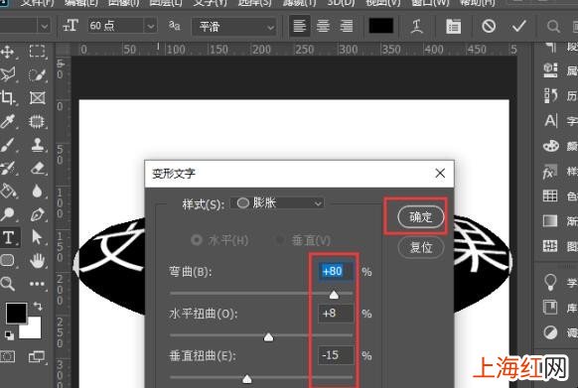This screenshot has height=388, width=578.
Task: Select the Path Selection tool
Action: tap(37, 237)
